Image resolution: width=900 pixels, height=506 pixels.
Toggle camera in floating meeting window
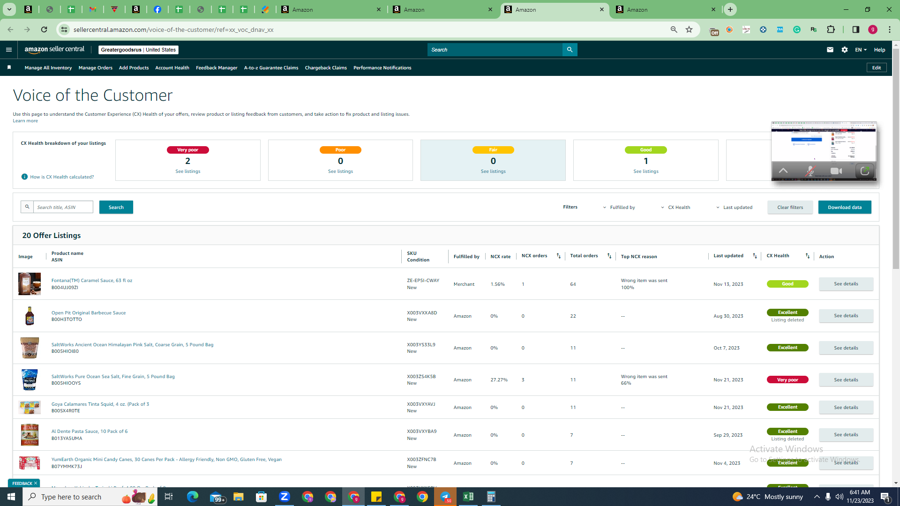click(836, 171)
